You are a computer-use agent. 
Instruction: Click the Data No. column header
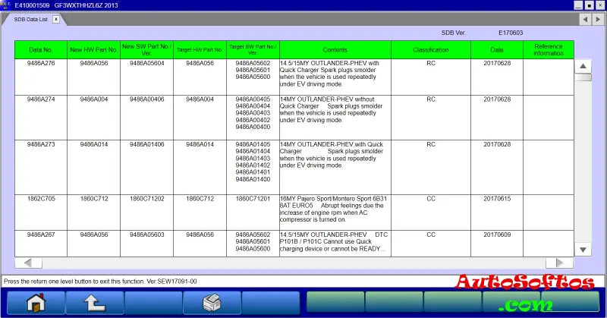pos(41,50)
